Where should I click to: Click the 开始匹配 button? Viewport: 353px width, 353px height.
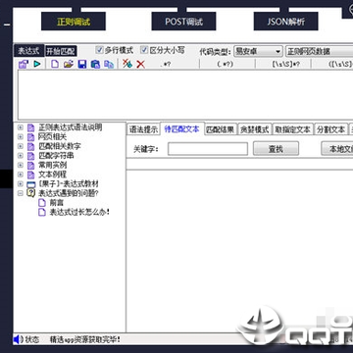[x=61, y=51]
